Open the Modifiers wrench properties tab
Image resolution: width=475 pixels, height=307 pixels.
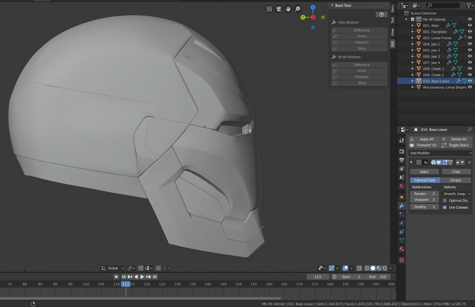point(402,206)
